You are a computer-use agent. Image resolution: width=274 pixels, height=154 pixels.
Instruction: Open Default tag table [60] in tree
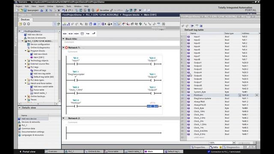tap(44, 77)
